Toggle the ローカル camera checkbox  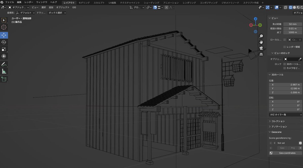coord(285,40)
